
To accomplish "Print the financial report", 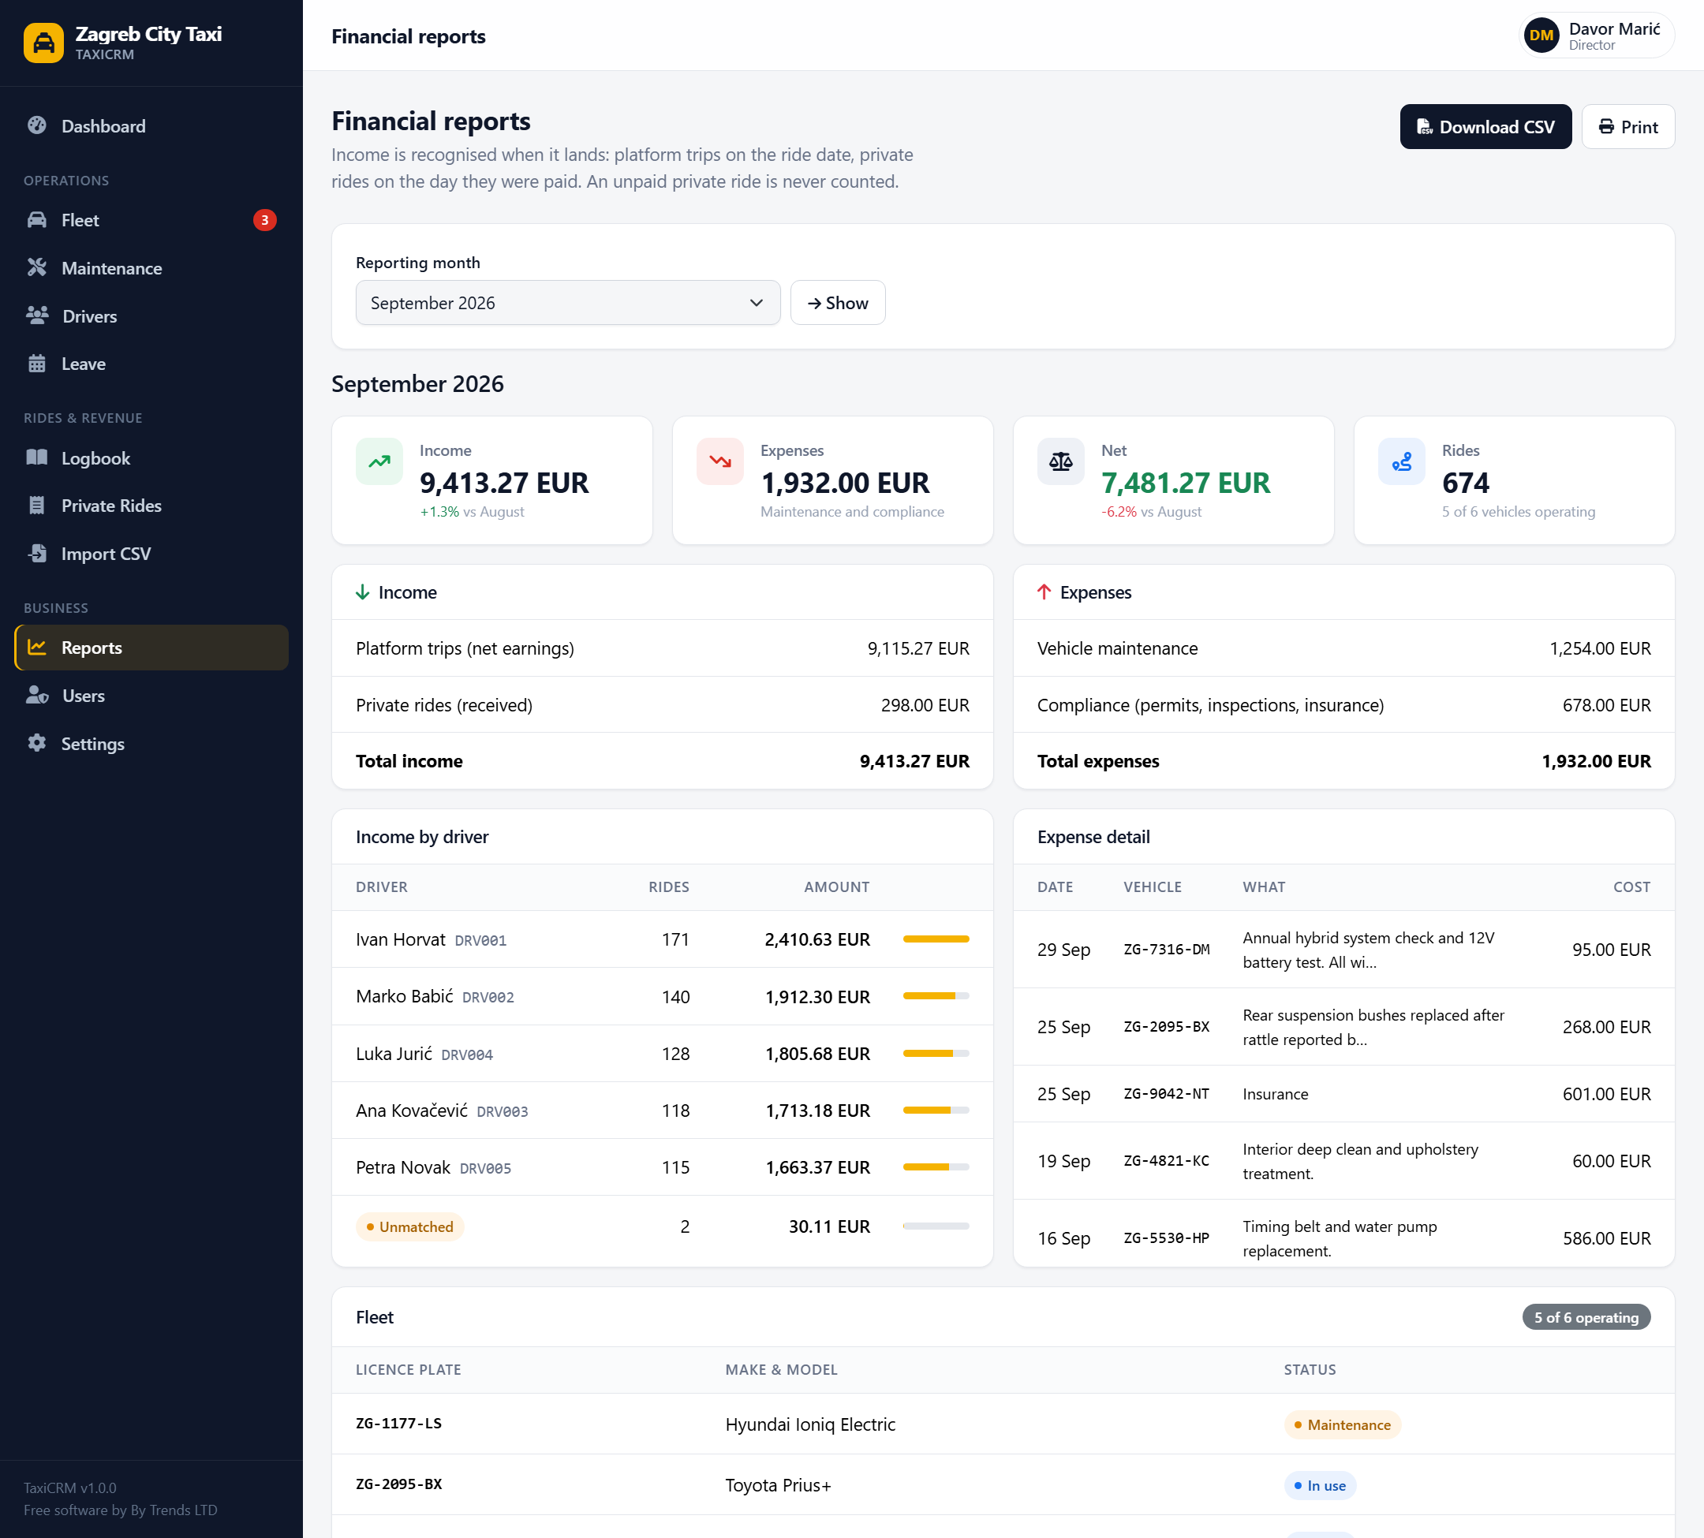I will [x=1627, y=127].
